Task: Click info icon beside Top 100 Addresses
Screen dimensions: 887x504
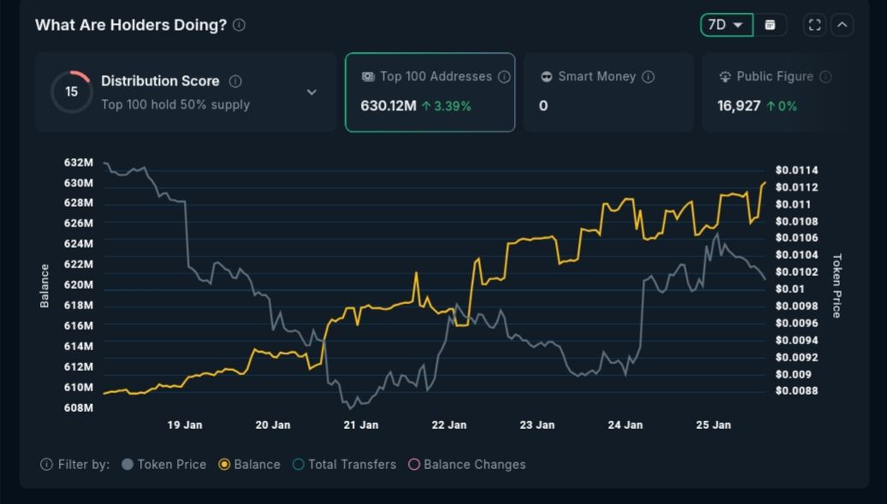Action: (504, 77)
